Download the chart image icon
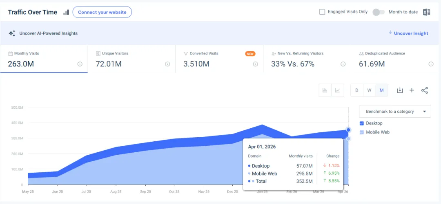Viewport: 441px width, 204px height. 400,90
